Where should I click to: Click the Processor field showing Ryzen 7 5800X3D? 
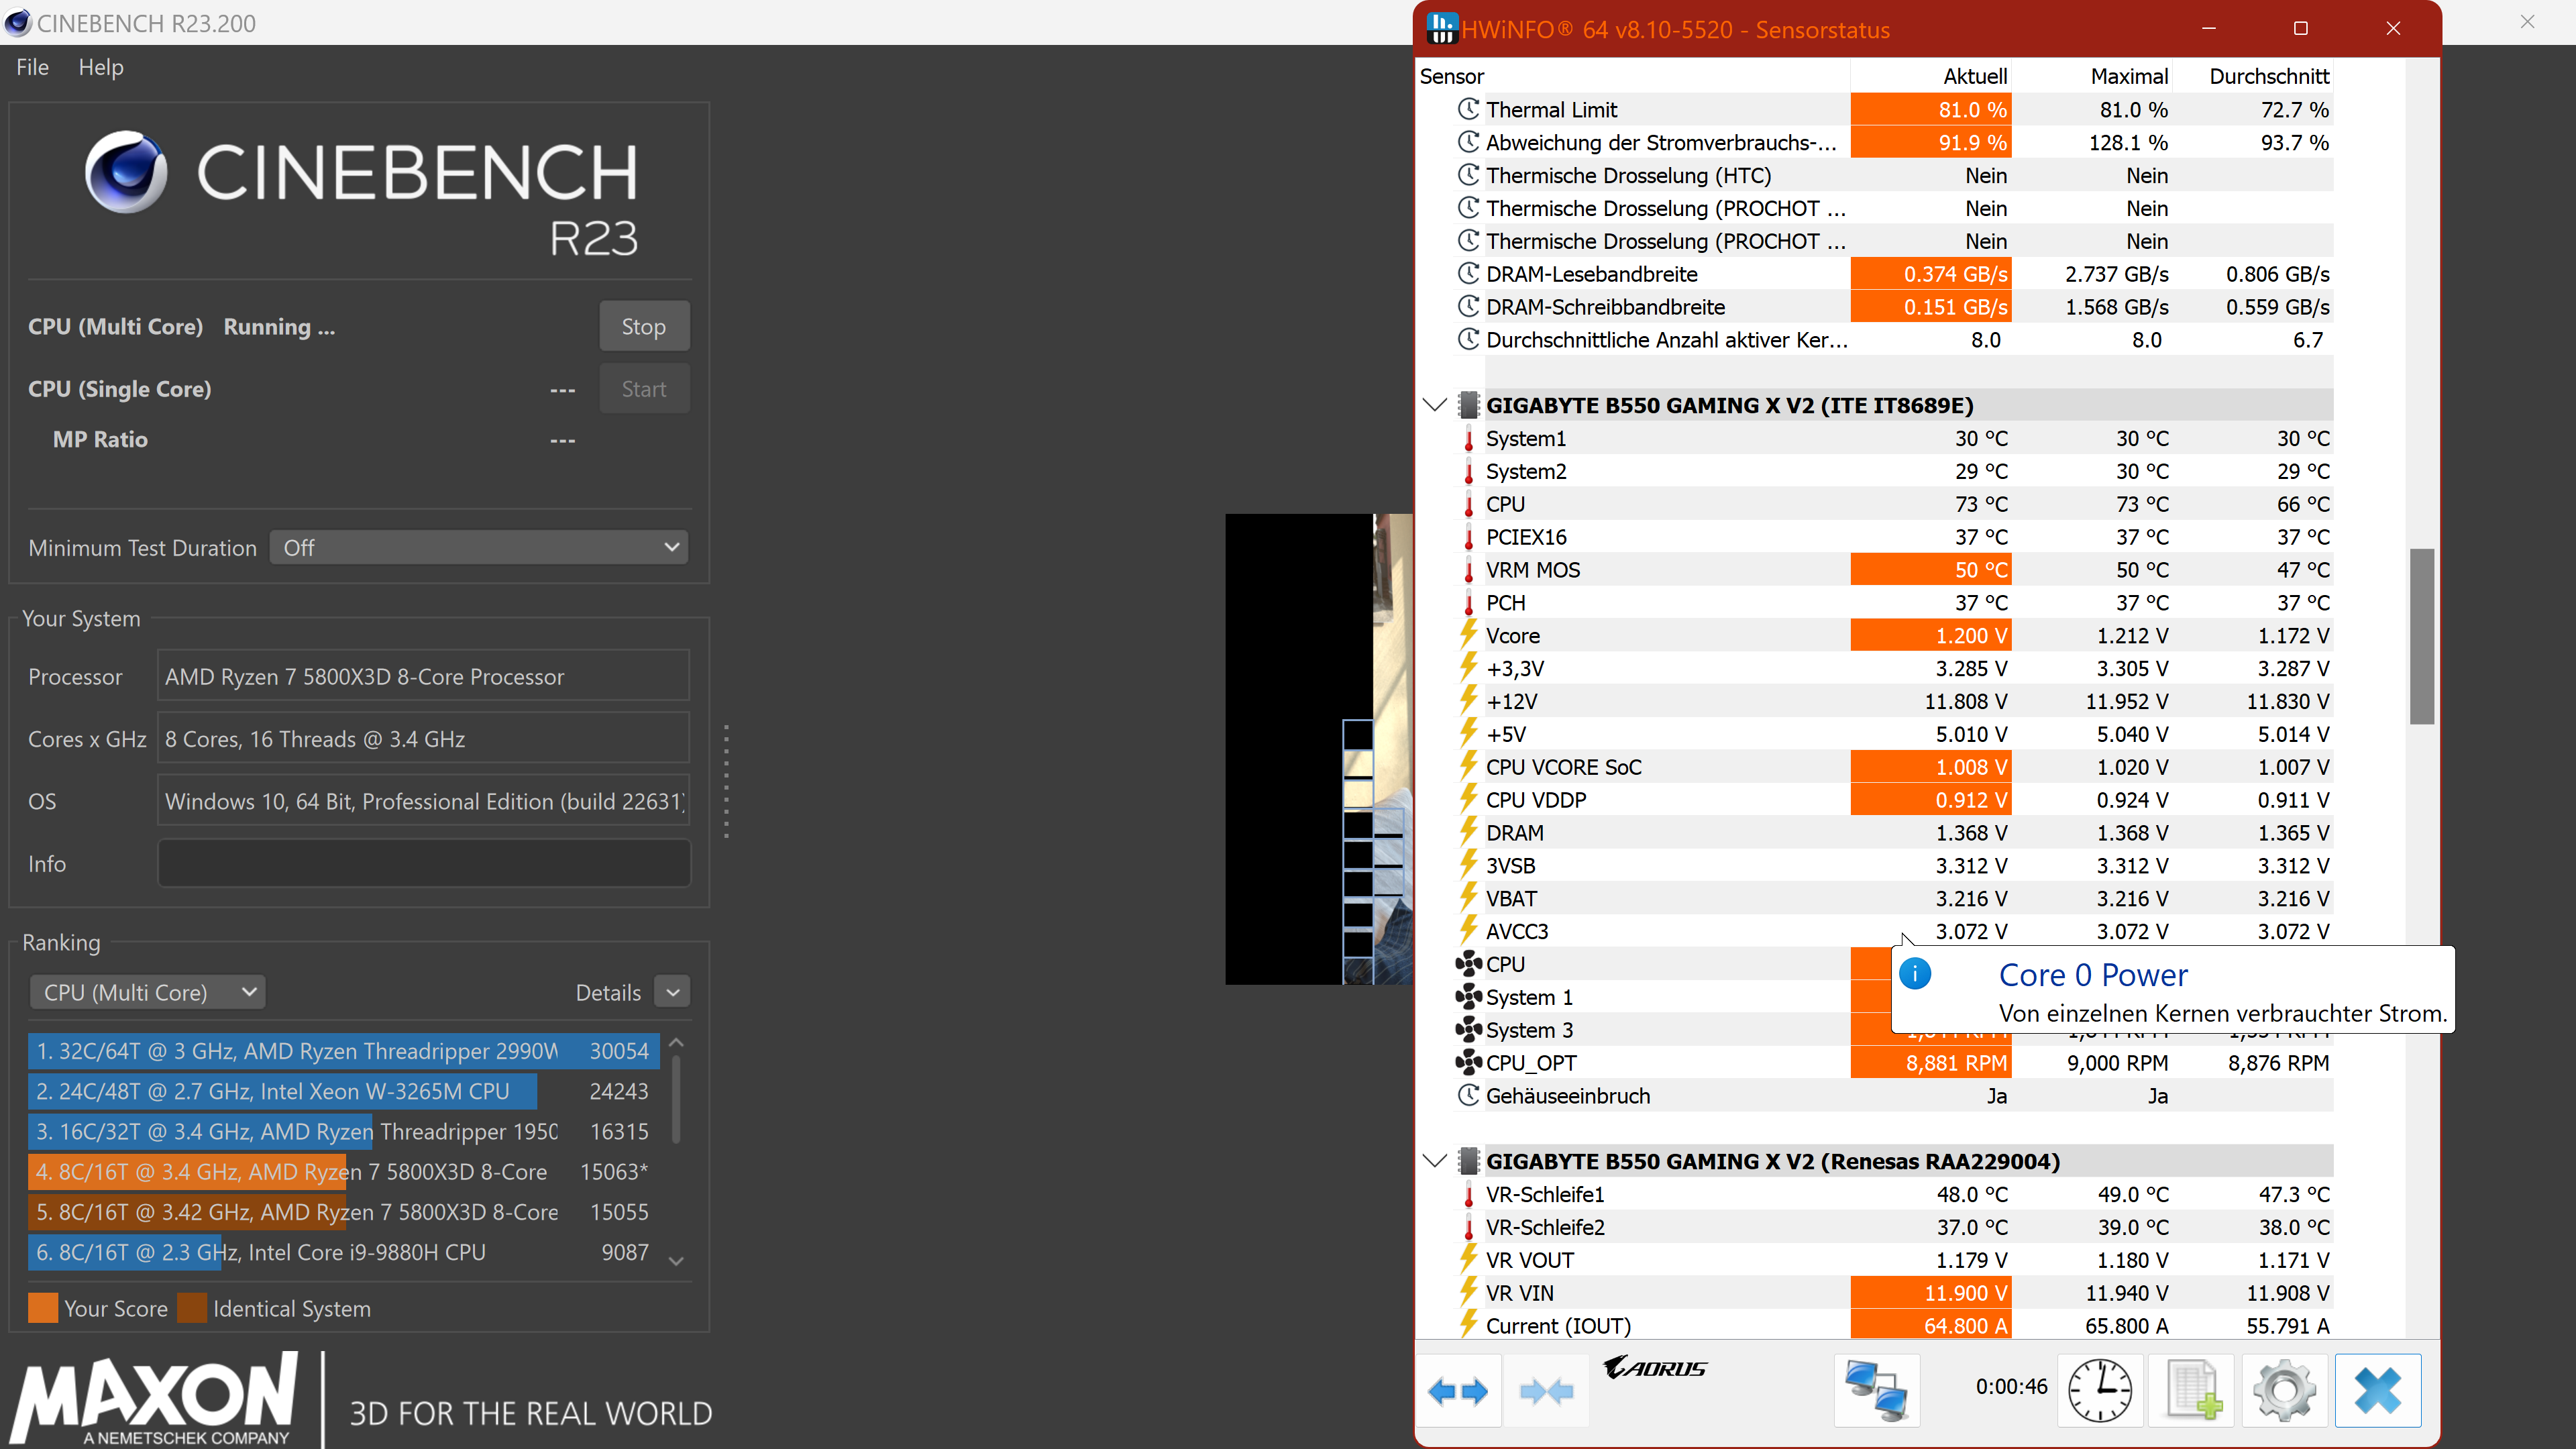pos(424,676)
